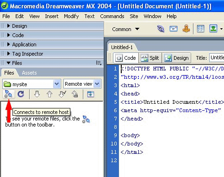Click the Insert Table icon
The width and height of the screenshot is (224, 177).
[200, 29]
